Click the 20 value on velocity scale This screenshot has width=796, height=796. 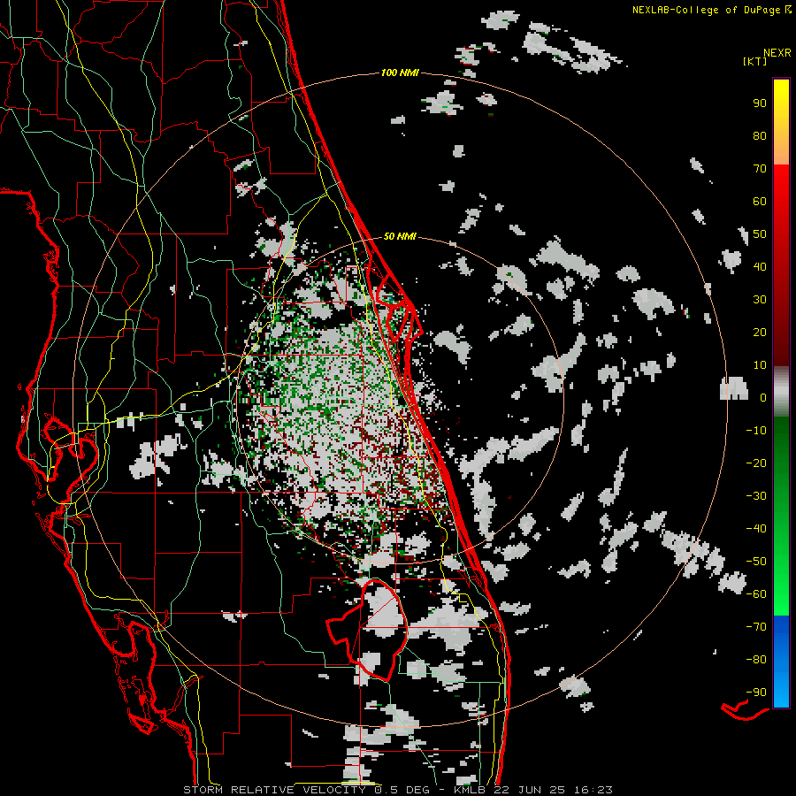(x=760, y=333)
